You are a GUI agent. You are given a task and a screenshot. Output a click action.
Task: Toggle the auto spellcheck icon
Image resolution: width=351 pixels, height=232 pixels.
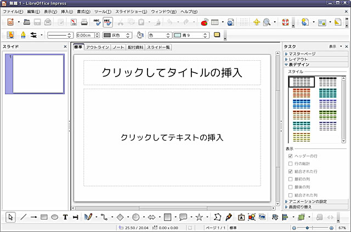pos(107,22)
